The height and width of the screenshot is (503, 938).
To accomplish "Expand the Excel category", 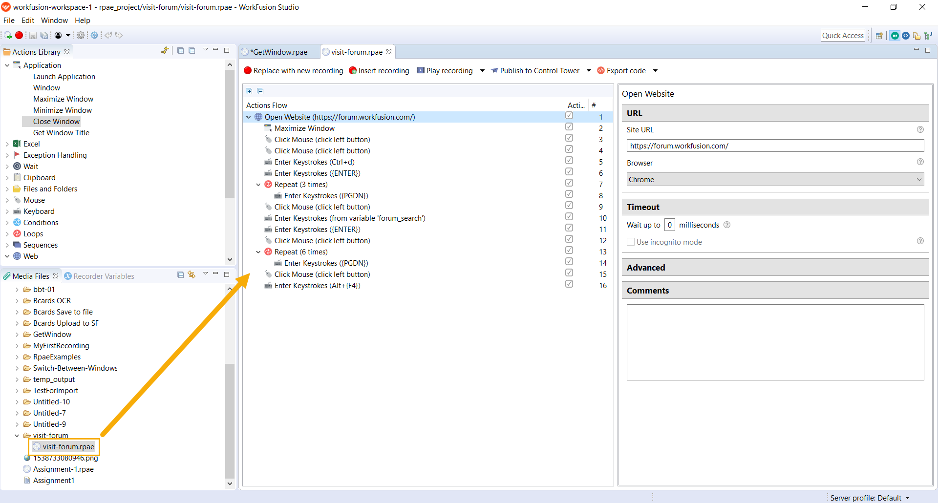I will point(7,144).
